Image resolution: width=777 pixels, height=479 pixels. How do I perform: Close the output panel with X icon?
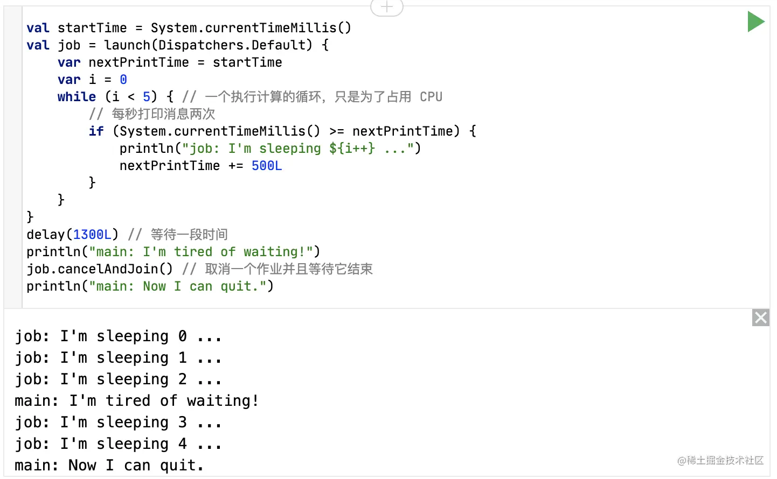pos(761,318)
